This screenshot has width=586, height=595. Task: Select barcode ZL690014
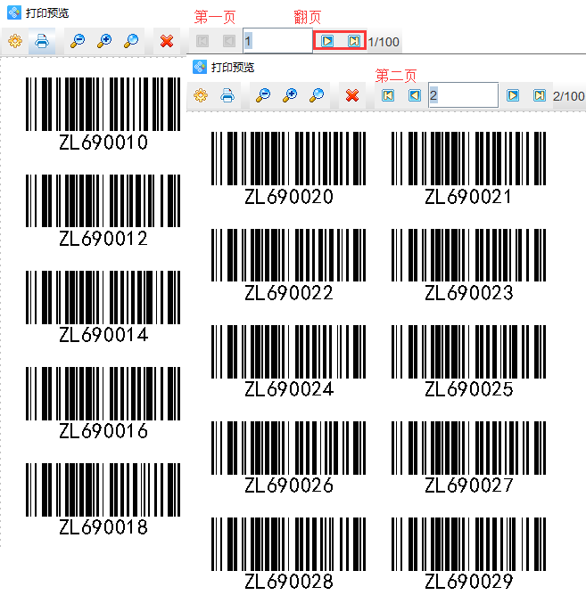(103, 307)
